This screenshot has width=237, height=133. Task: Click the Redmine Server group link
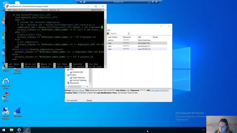tap(78, 90)
